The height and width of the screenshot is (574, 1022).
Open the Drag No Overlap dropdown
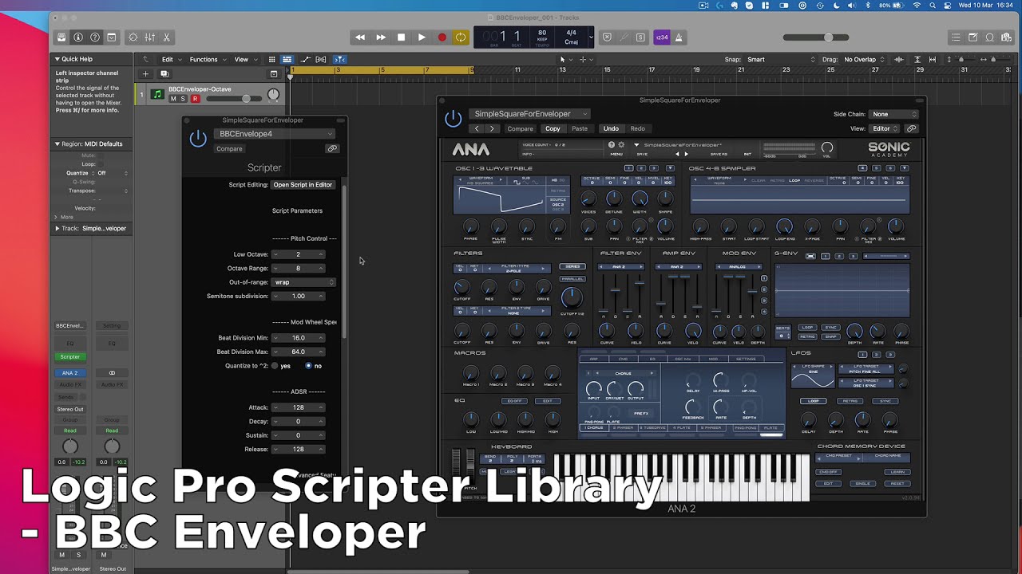click(865, 59)
